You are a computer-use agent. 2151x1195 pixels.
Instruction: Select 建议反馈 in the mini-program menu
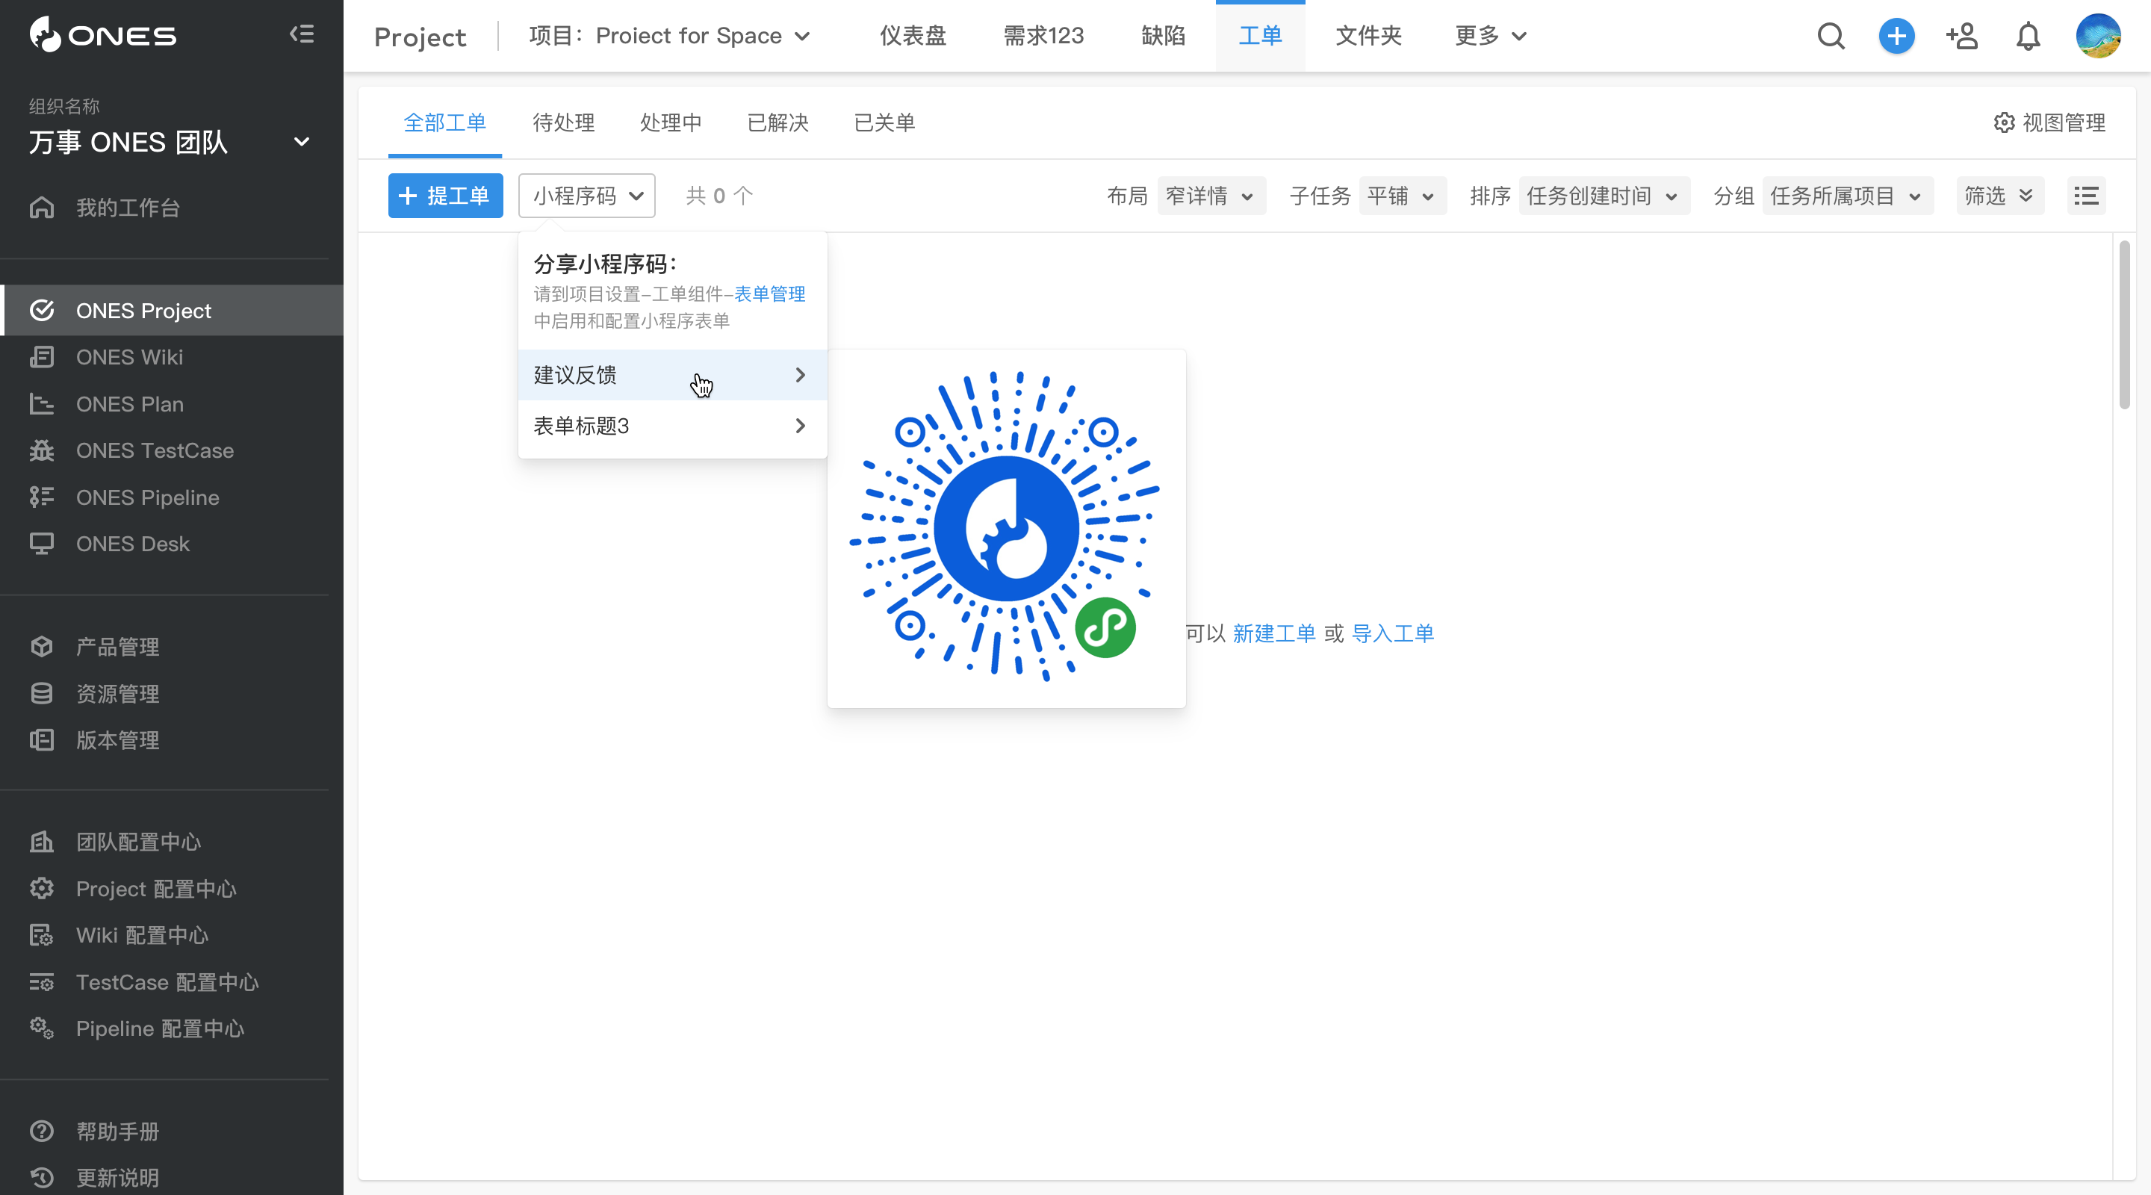click(672, 375)
